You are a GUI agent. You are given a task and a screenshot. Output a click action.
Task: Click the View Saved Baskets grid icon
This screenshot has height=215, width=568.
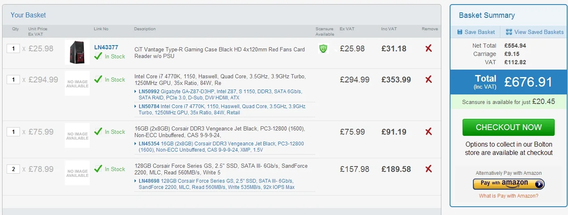tap(509, 32)
